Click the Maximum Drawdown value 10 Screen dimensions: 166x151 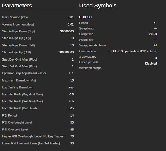(x=72, y=80)
